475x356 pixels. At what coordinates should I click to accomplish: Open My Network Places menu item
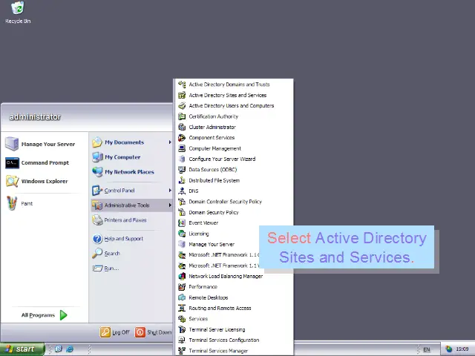point(132,172)
